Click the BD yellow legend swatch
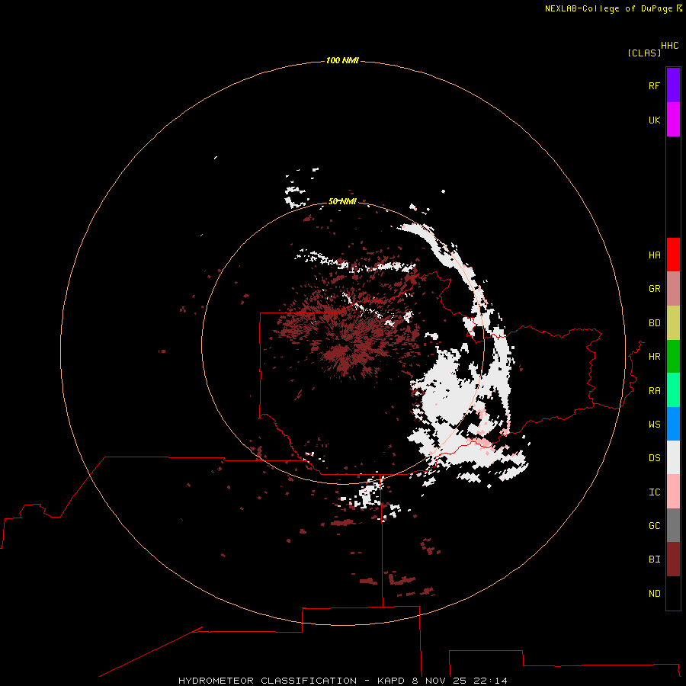Screen dimensions: 686x686 click(x=673, y=323)
